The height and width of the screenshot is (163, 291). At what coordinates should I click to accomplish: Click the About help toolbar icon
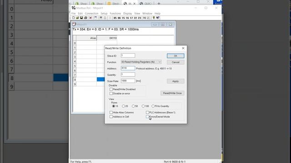coord(154,18)
